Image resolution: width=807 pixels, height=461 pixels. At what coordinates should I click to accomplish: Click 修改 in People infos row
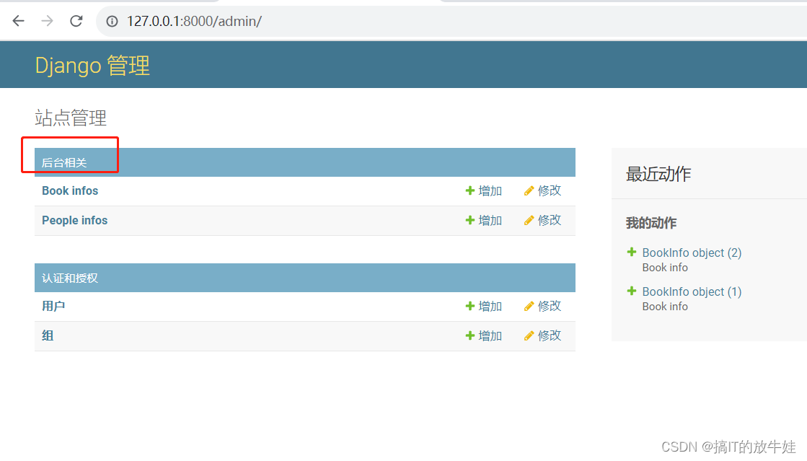(542, 221)
